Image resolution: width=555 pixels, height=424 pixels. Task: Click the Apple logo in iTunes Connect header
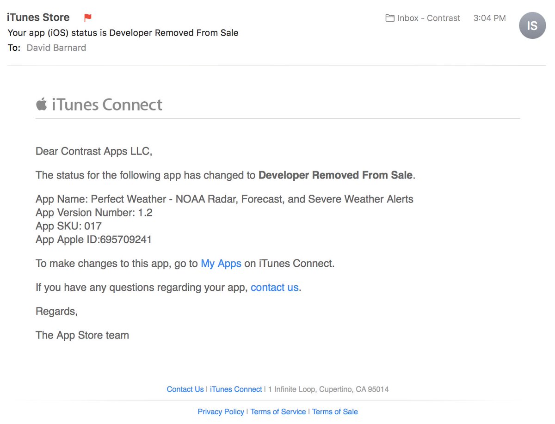pos(42,104)
